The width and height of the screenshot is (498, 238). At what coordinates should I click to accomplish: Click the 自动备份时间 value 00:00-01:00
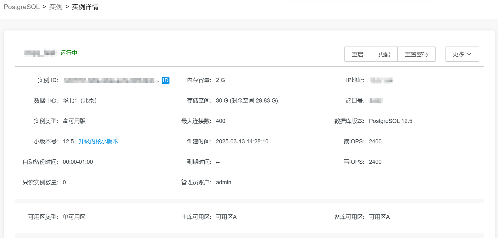point(78,162)
